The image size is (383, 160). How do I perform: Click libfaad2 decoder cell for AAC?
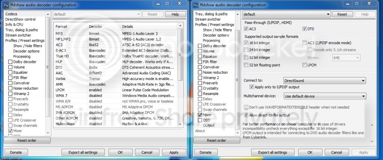104,73
